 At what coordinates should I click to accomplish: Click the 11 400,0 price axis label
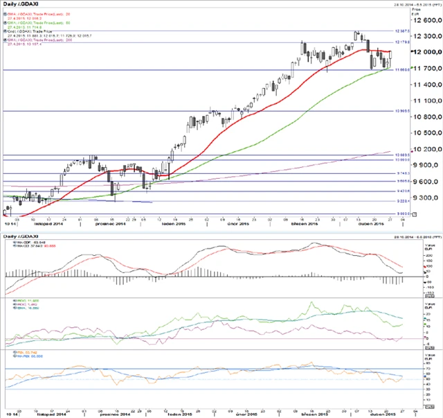pyautogui.click(x=428, y=85)
